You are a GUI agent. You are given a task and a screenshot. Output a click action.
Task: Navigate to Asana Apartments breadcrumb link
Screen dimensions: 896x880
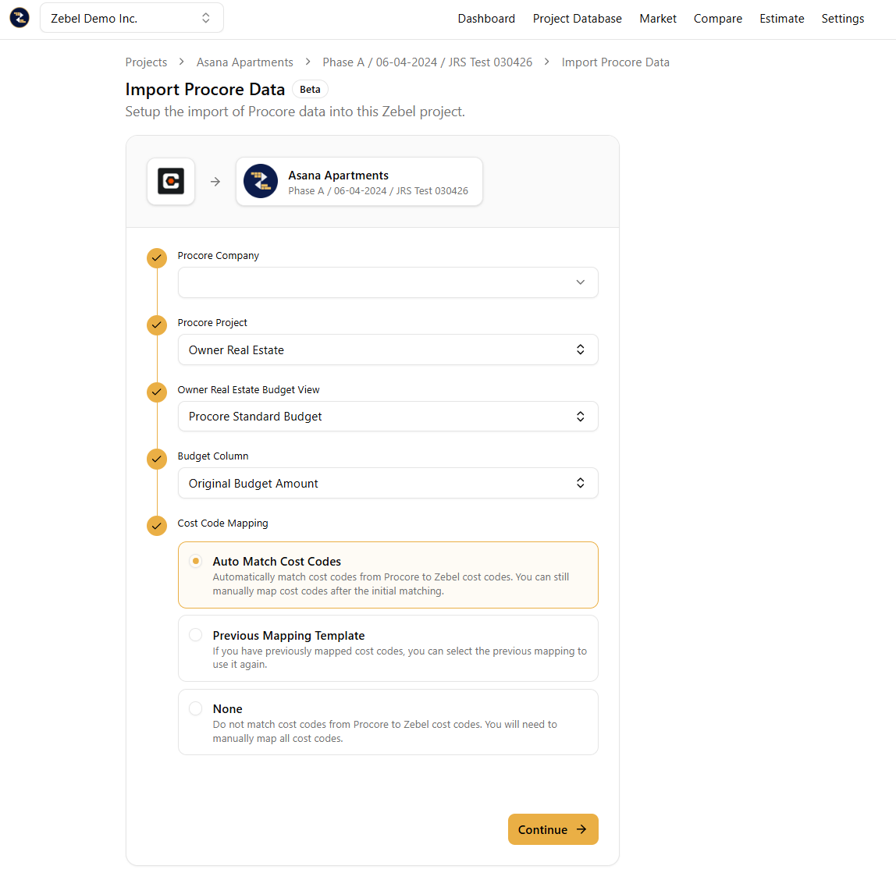(x=245, y=62)
